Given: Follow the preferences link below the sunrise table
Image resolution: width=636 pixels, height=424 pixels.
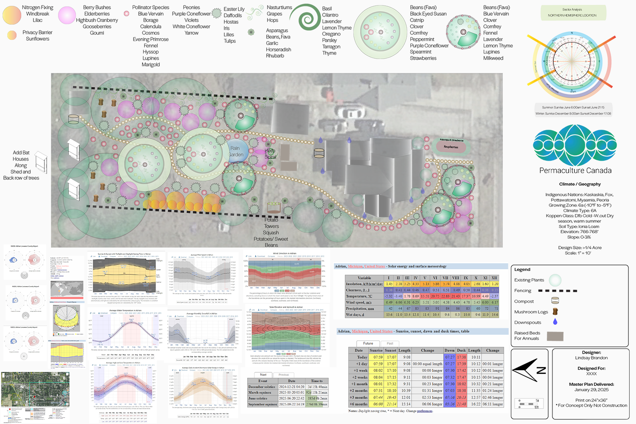Looking at the screenshot, I should tap(424, 411).
